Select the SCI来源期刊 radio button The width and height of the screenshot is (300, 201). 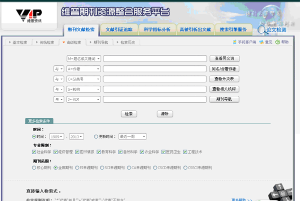102,168
